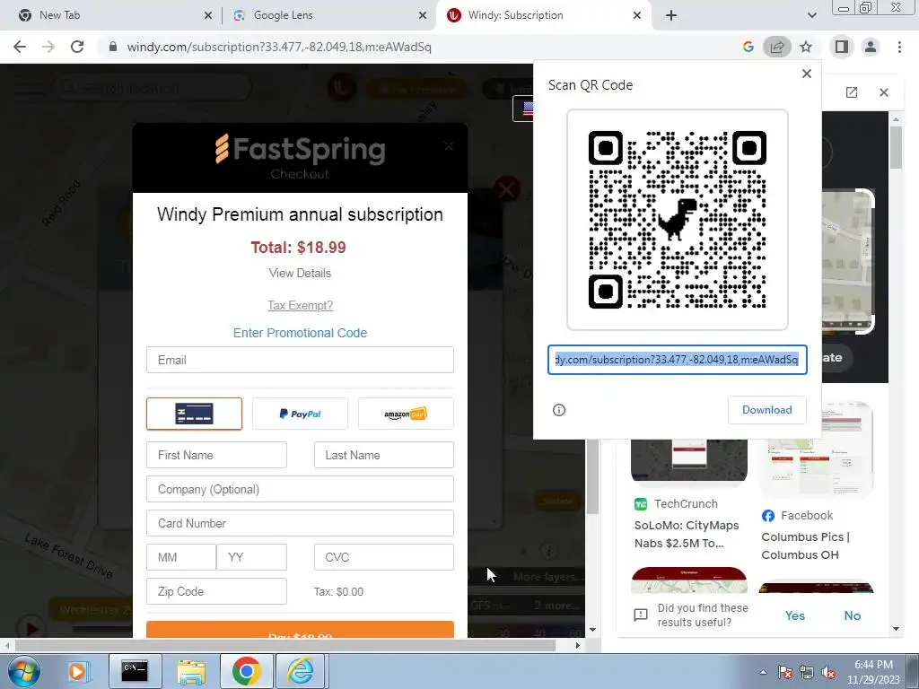This screenshot has height=689, width=919.
Task: Click the horizontal scrollbar right arrow
Action: [x=577, y=646]
